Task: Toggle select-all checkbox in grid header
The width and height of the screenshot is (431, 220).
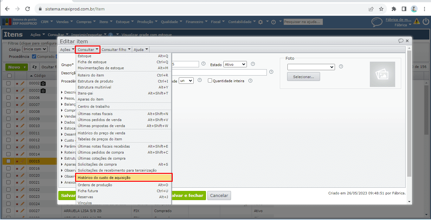Action: 9,76
